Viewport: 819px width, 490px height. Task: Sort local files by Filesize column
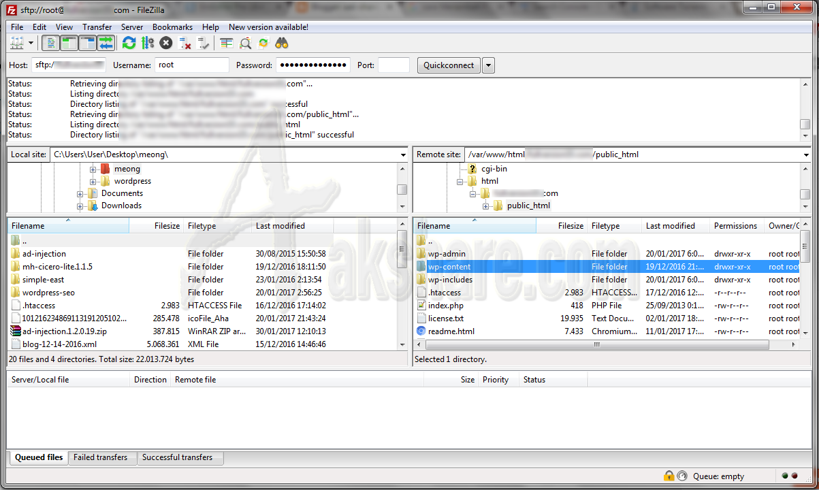[157, 226]
